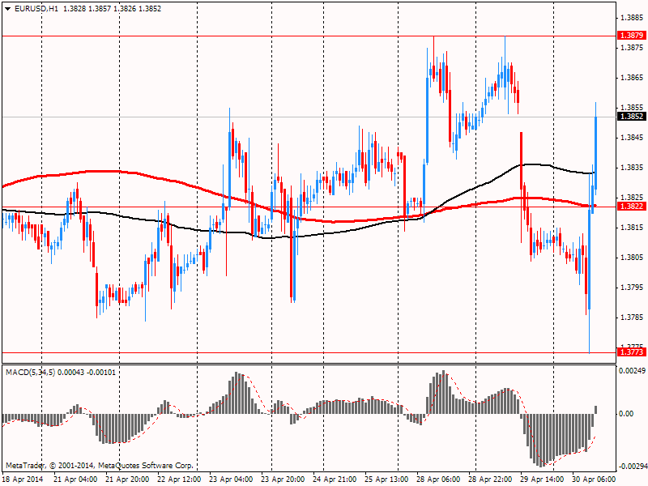Click the MetaQuotes Software Corp. copyright text
The height and width of the screenshot is (486, 648).
(147, 467)
